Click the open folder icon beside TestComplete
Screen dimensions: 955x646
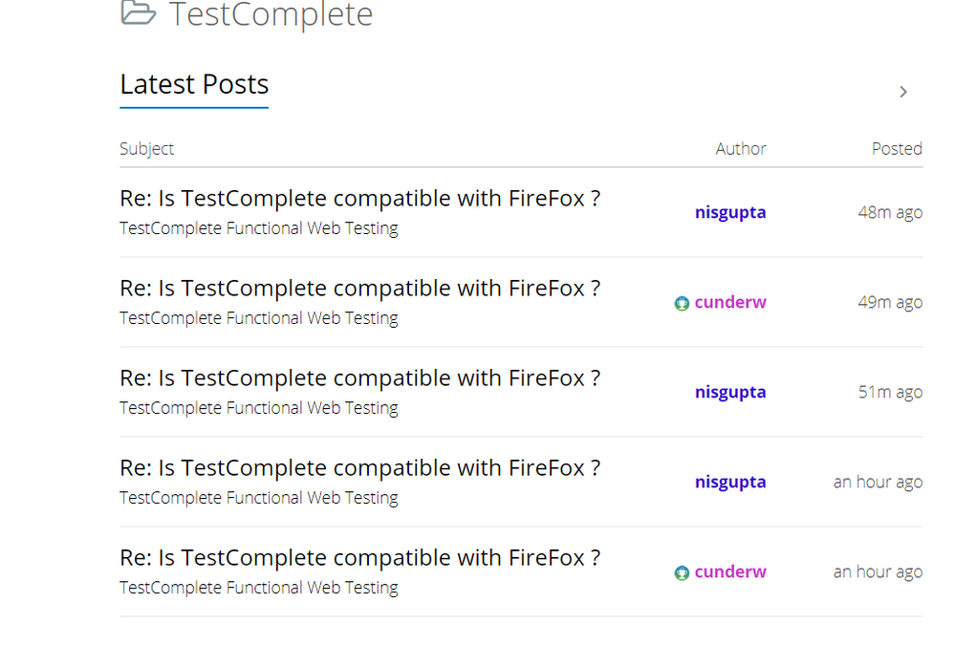(x=138, y=13)
